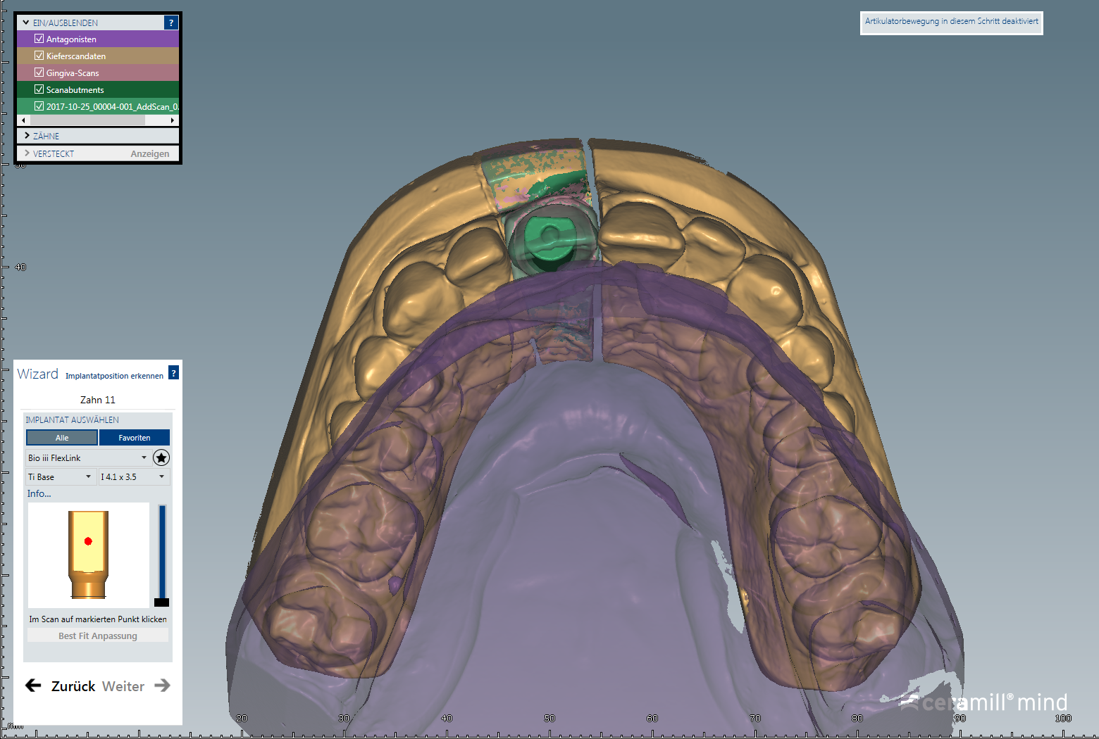Click the Weiter forward arrow
The width and height of the screenshot is (1099, 739).
162,686
